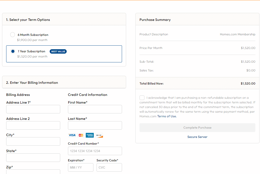Click the Sales Tax '$0.00' value
Screen dimensions: 260x174
click(251, 70)
